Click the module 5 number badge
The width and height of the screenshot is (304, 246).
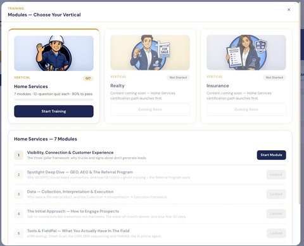pos(18,233)
